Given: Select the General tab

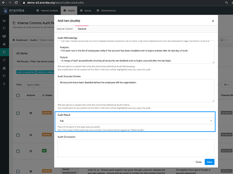Looking at the screenshot, I should tap(82, 29).
